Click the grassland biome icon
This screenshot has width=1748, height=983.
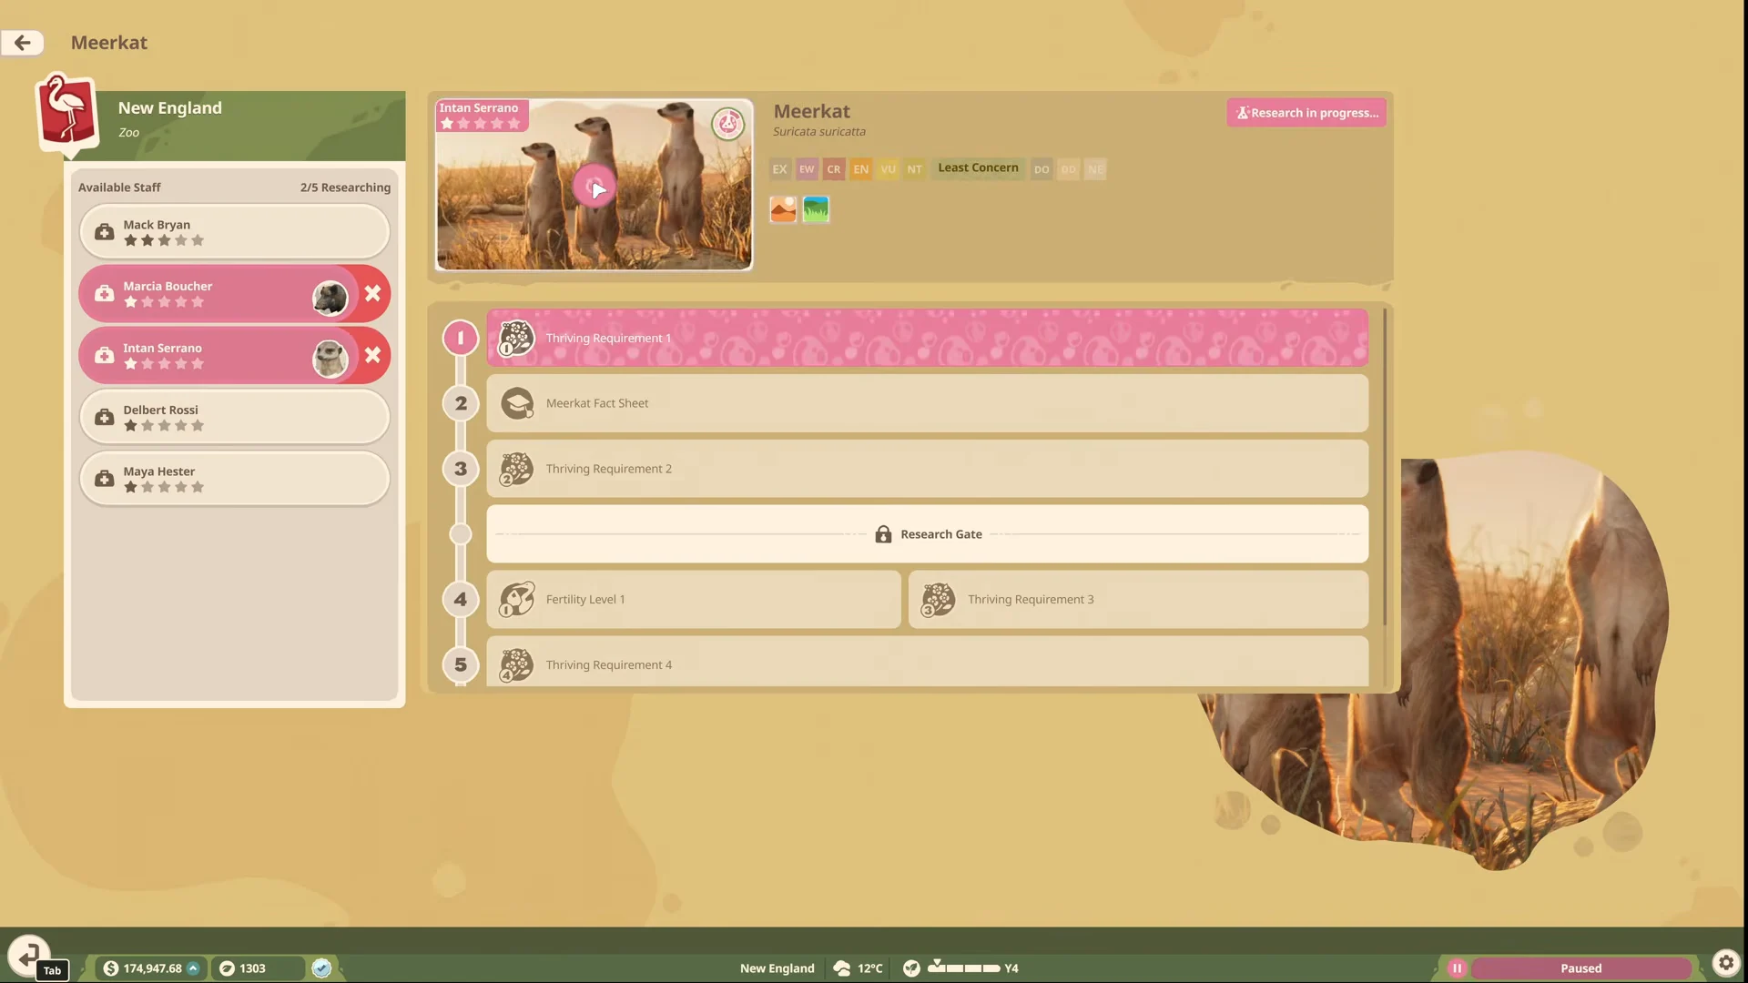pos(816,210)
